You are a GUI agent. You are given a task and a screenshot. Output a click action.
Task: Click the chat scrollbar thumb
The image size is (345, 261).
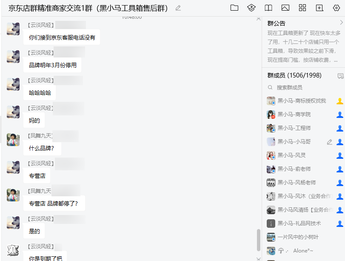tap(259, 240)
